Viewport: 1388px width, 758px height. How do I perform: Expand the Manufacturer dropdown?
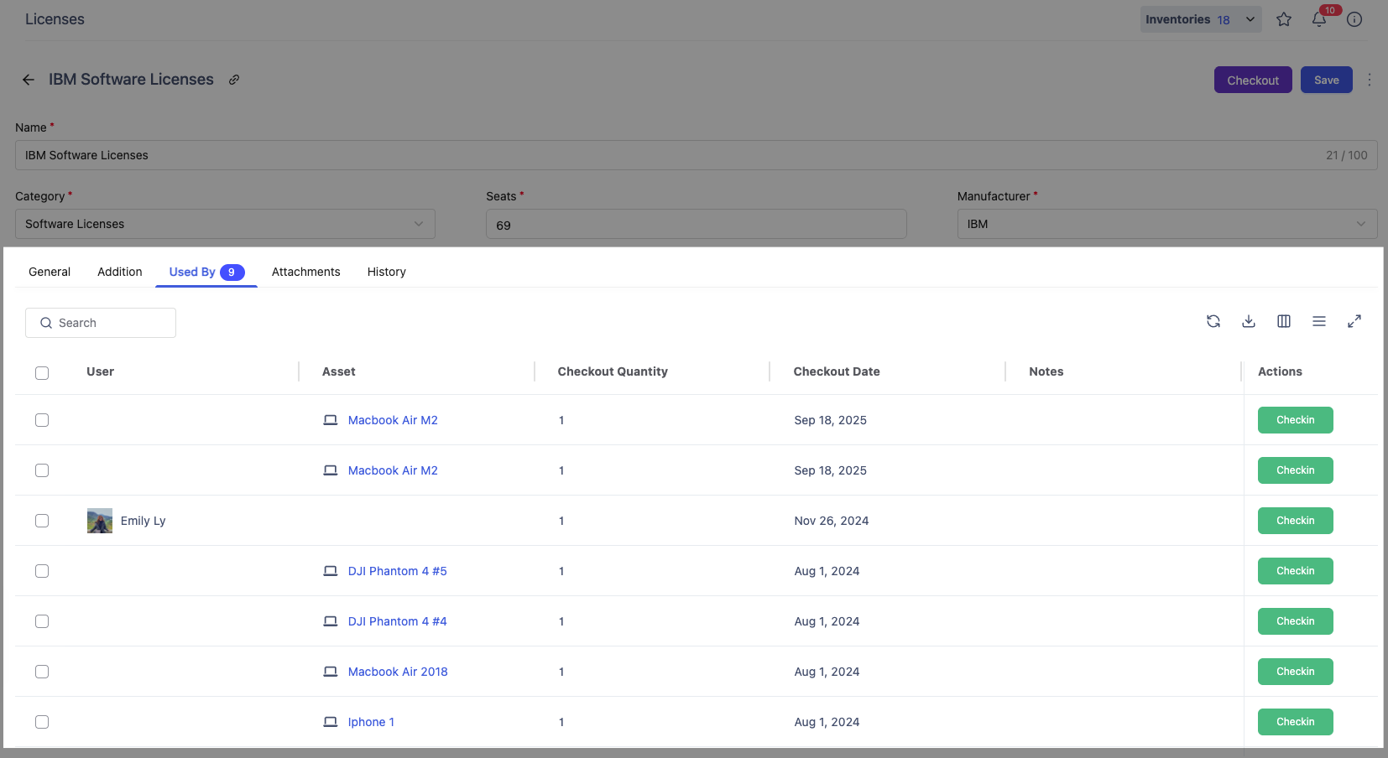pyautogui.click(x=1166, y=224)
